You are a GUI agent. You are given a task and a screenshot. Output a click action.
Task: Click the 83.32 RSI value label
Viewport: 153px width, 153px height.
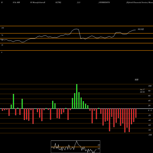(141, 29)
